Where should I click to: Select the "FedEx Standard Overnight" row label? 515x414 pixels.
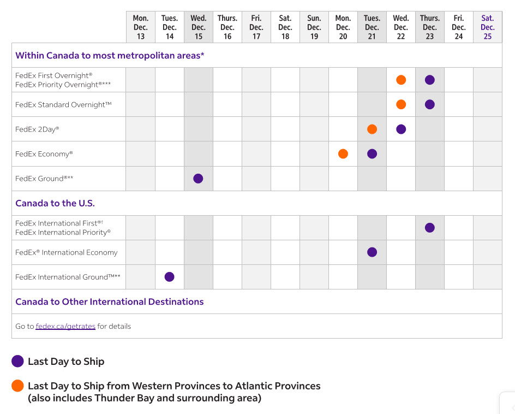coord(63,104)
